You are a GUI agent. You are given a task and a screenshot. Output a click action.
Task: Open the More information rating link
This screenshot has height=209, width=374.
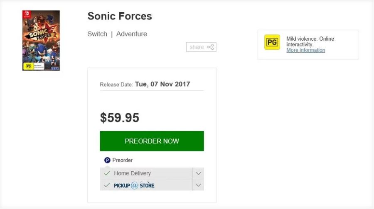click(306, 50)
